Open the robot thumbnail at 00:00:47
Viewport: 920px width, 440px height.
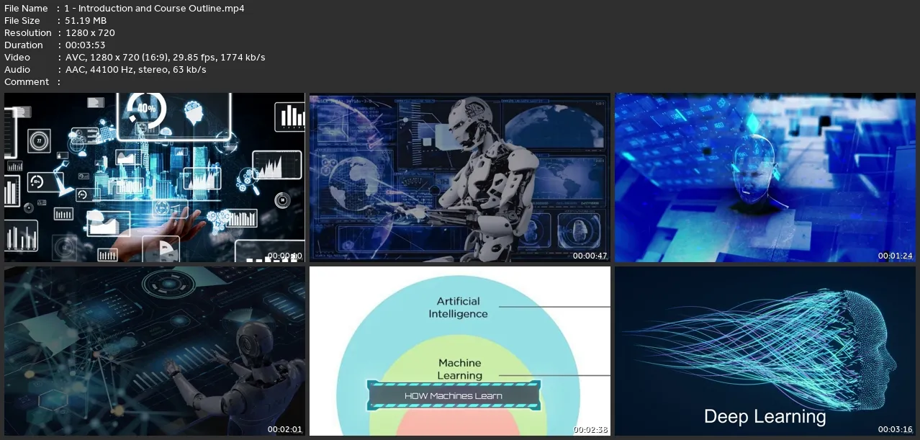pyautogui.click(x=460, y=177)
